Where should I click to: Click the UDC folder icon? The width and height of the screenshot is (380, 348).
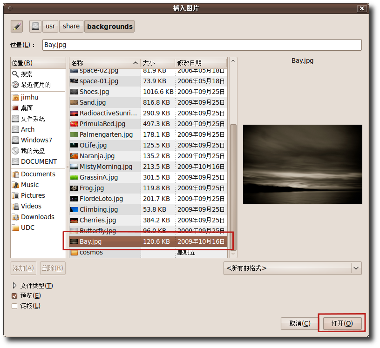point(15,228)
